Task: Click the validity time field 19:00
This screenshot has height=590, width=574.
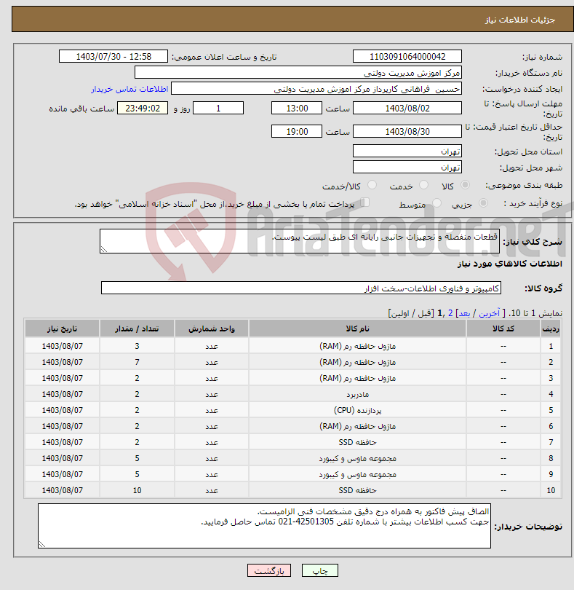Action: pos(297,132)
